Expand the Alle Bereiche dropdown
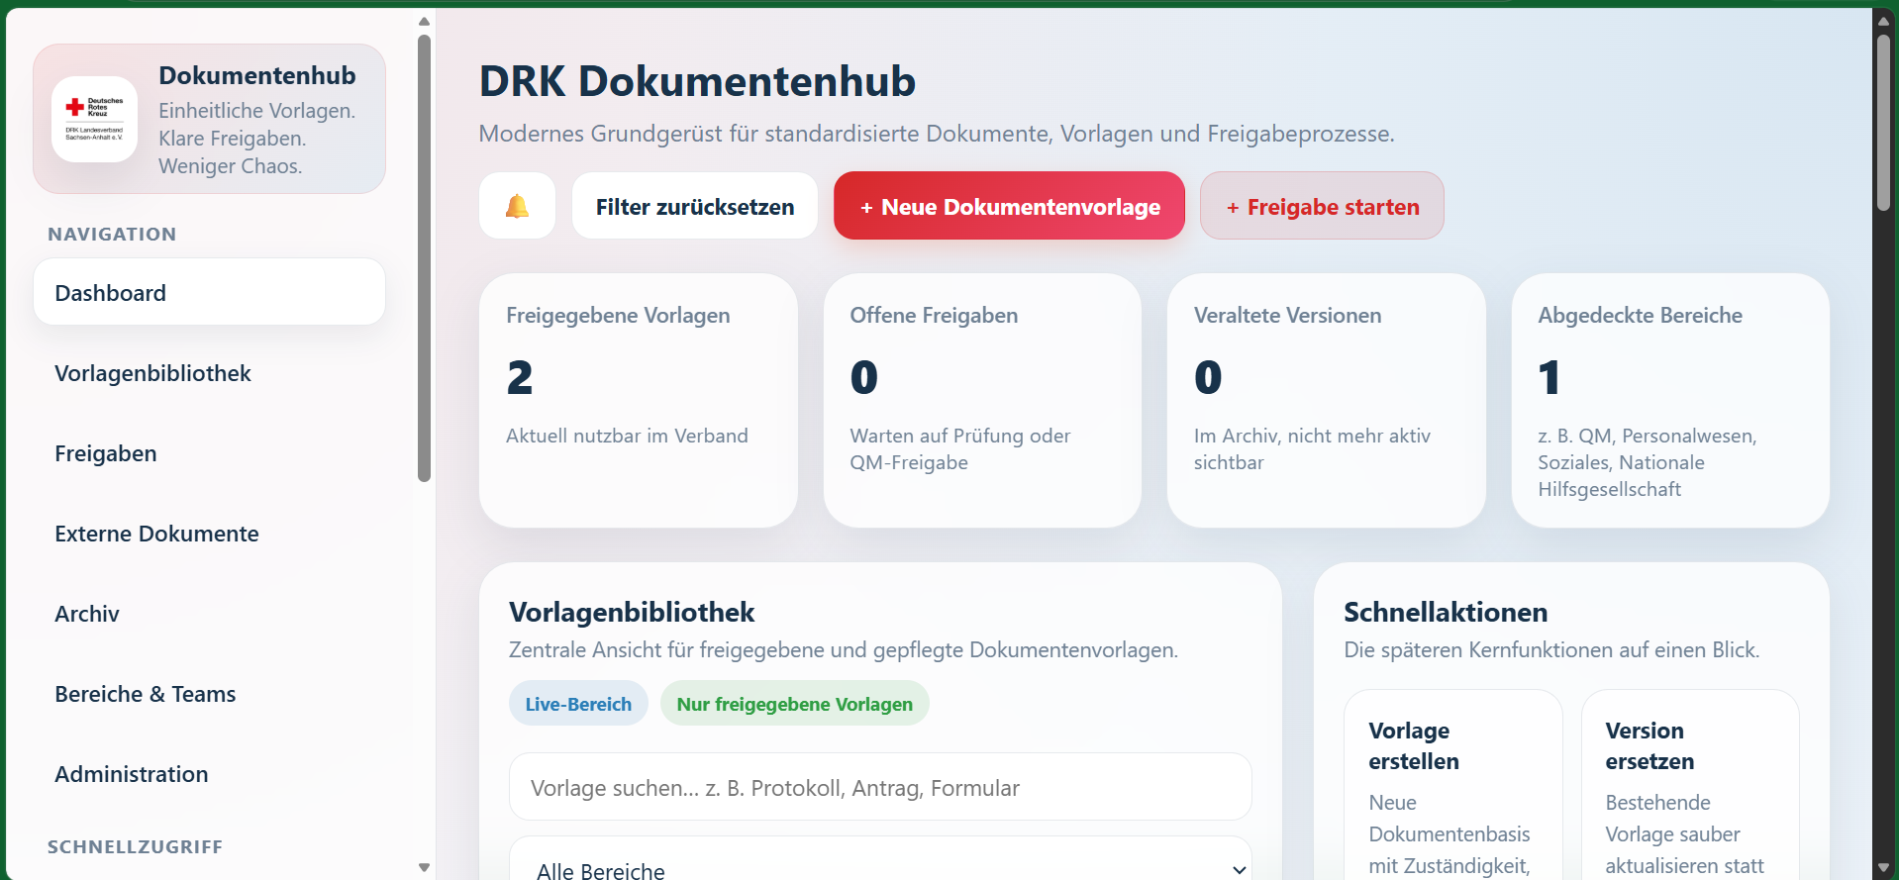Screen dimensions: 1899x880 pyautogui.click(x=880, y=859)
